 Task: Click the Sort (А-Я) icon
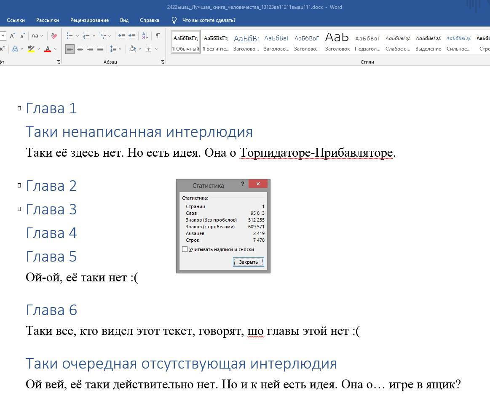click(145, 36)
